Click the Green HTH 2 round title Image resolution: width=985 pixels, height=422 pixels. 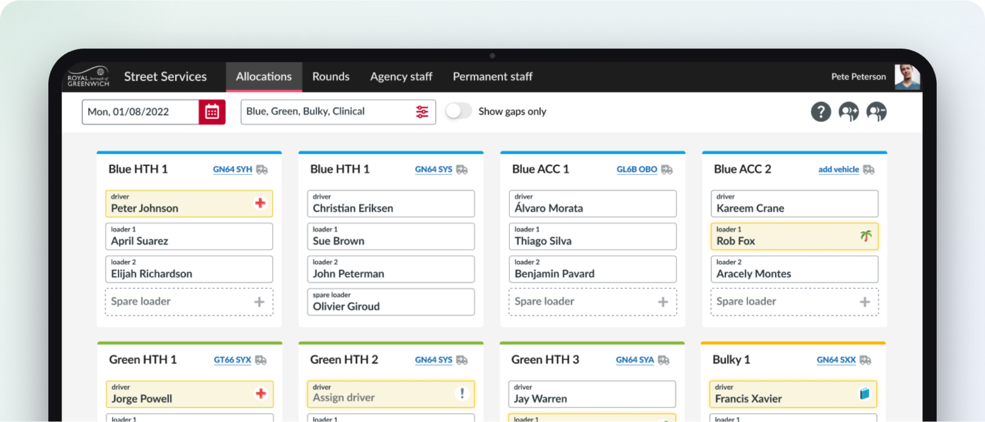pos(344,360)
